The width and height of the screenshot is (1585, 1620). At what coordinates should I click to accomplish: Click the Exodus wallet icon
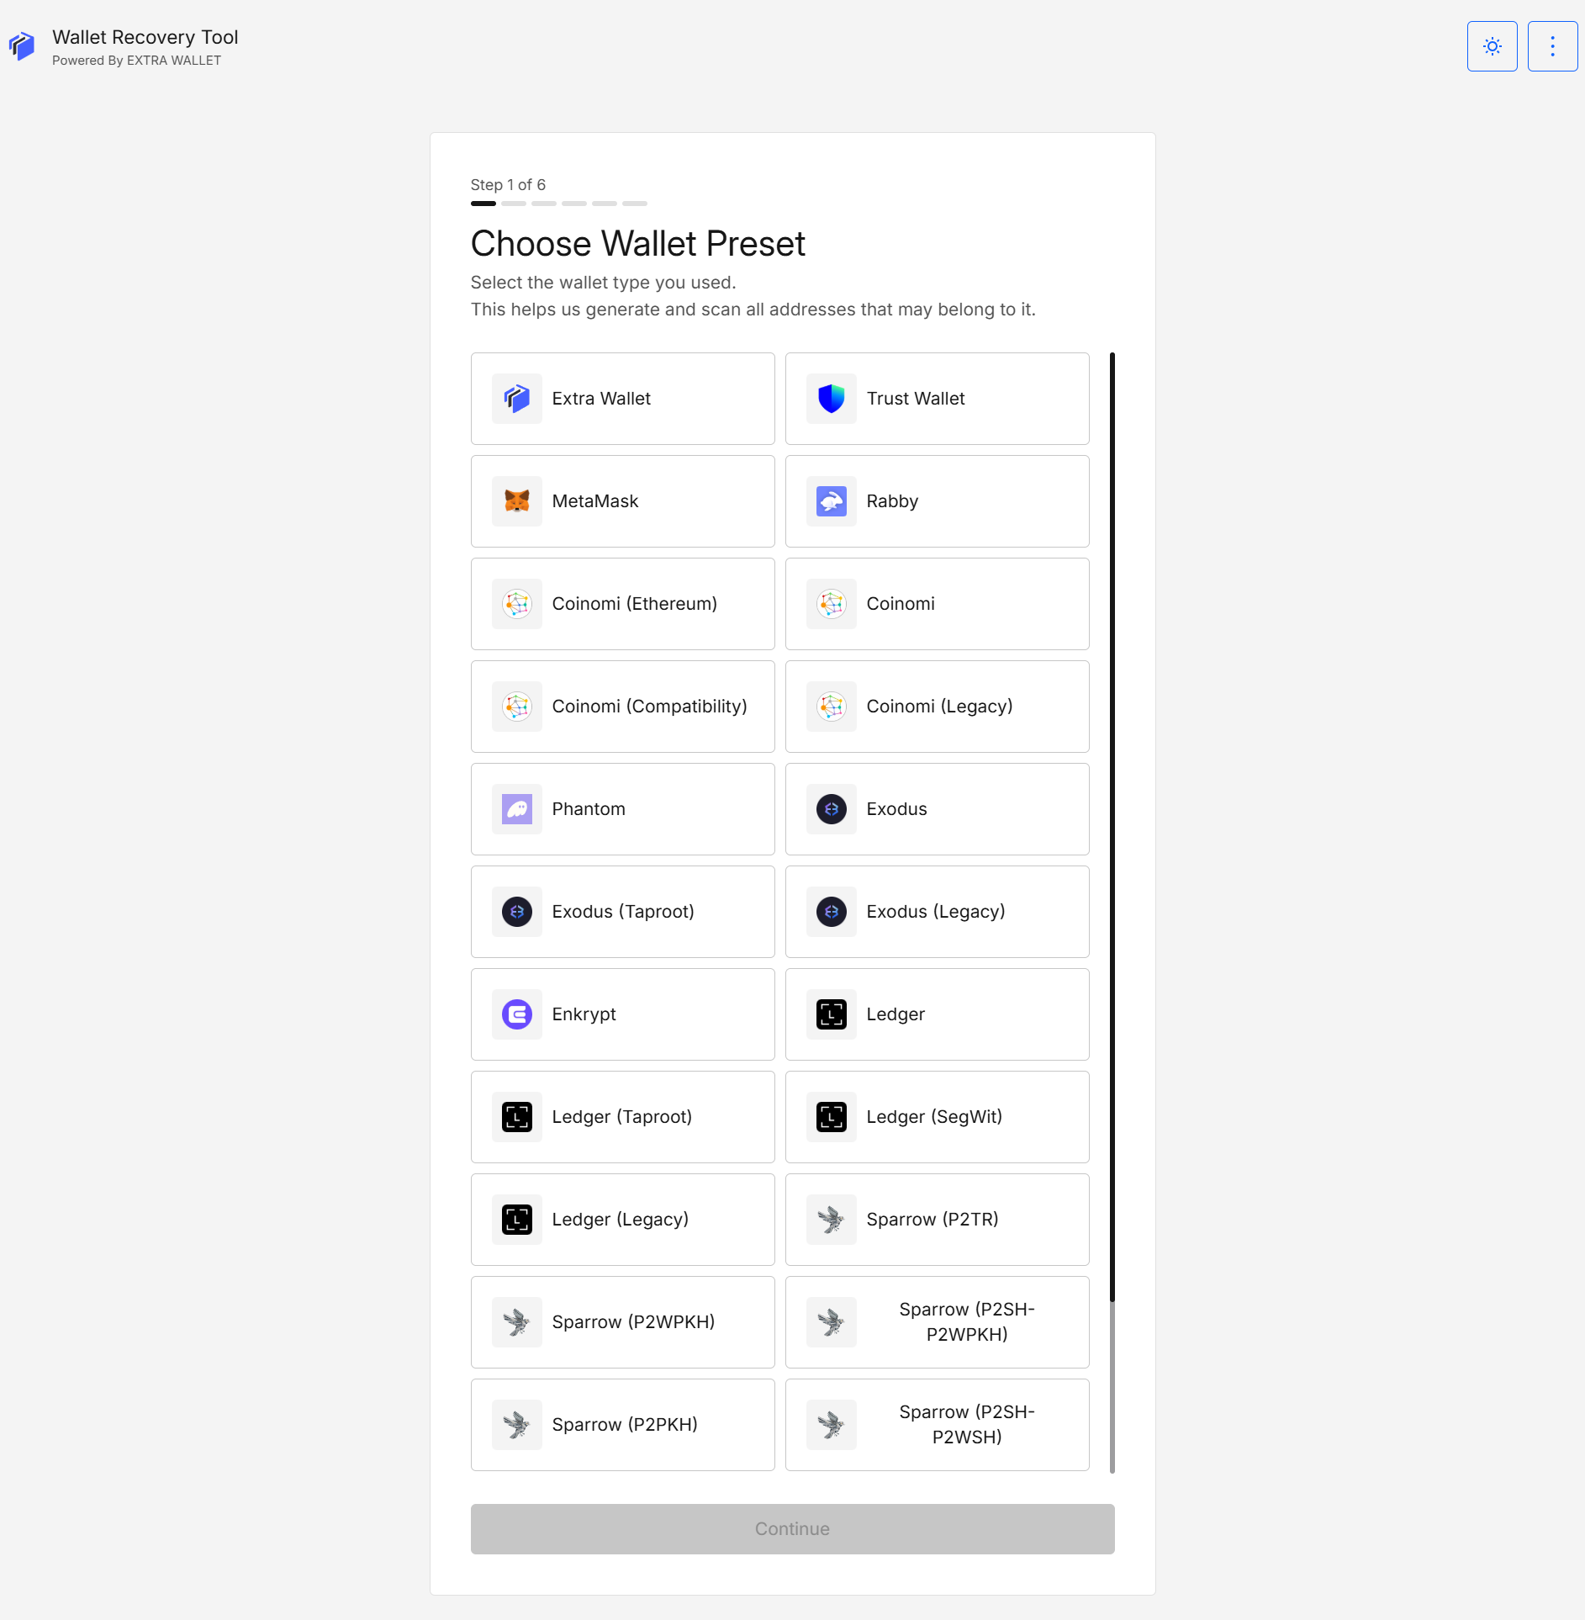[831, 808]
